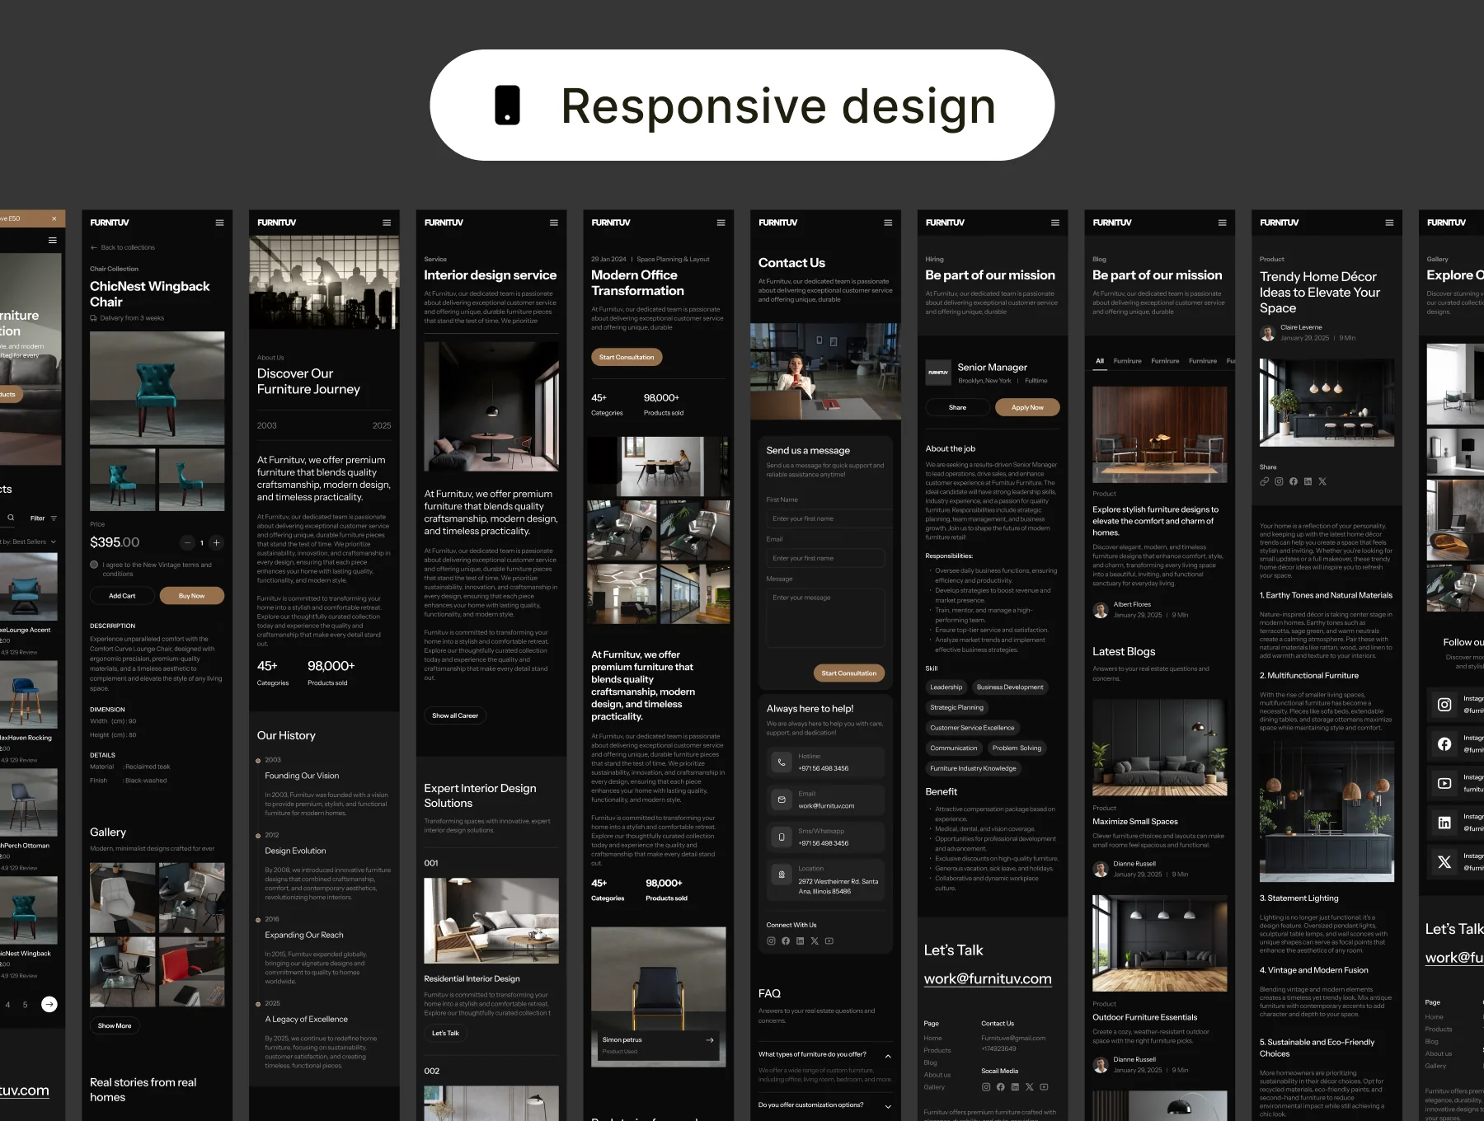Click Start Consultation under Modern Office Transformation
The width and height of the screenshot is (1484, 1121).
click(627, 358)
